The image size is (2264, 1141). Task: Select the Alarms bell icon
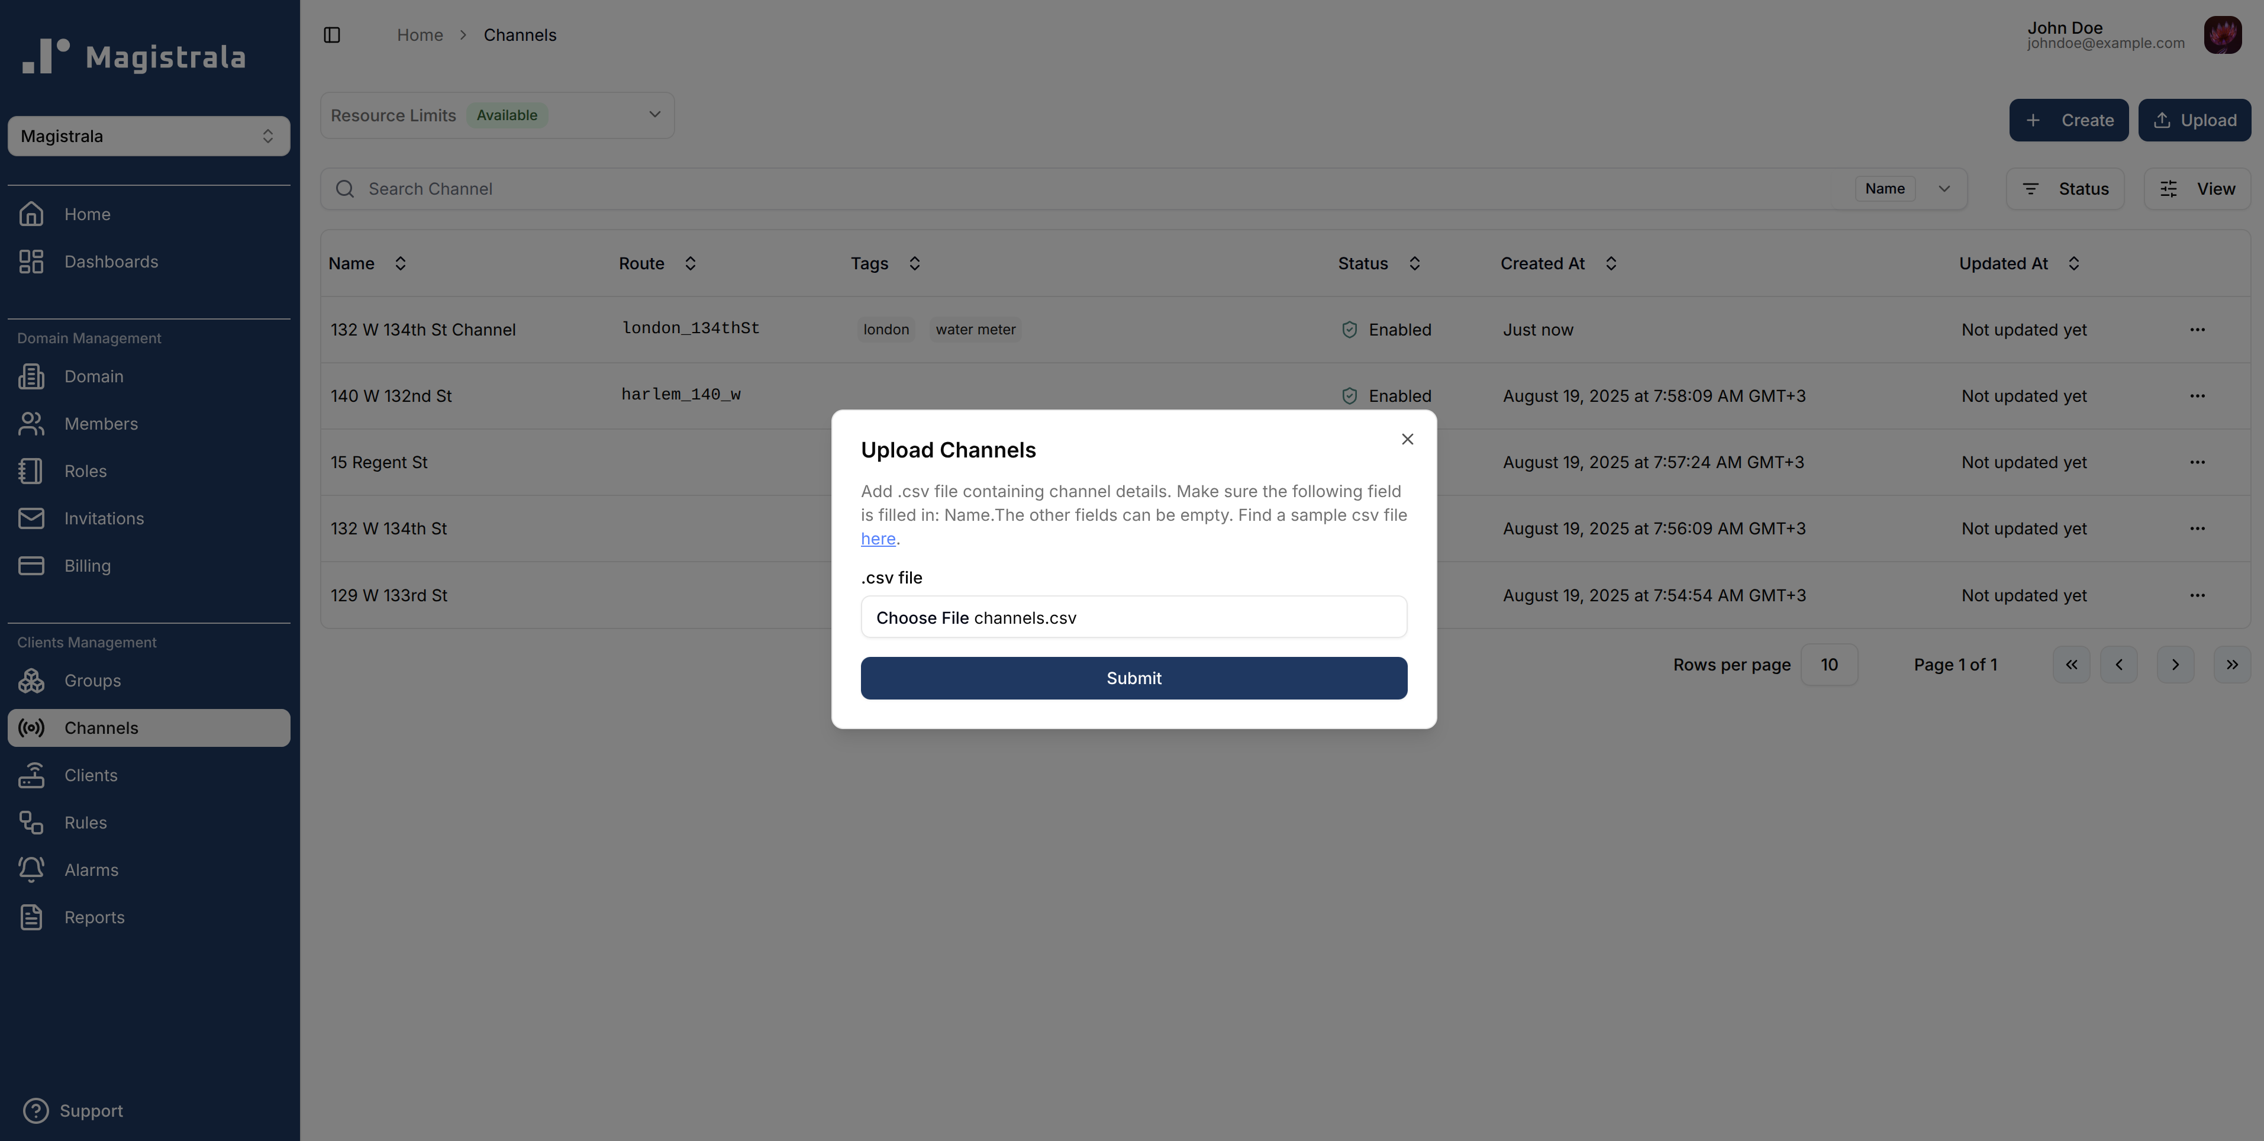tap(31, 869)
